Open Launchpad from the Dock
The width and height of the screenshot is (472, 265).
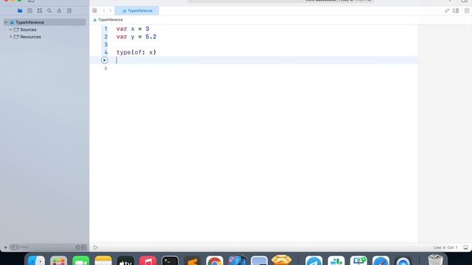pos(59,260)
